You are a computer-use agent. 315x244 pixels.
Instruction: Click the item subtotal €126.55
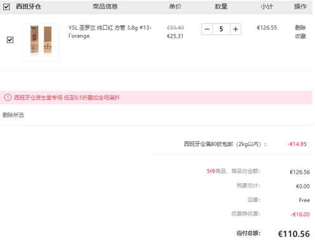(267, 28)
